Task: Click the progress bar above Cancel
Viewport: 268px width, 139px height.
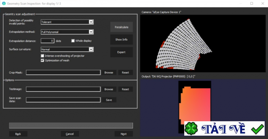Action: (x=71, y=126)
